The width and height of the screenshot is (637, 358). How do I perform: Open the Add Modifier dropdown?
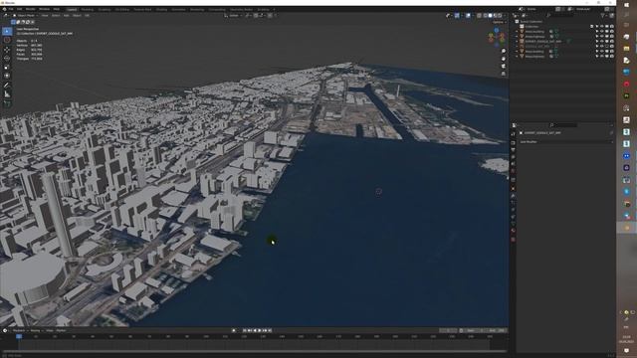click(566, 142)
